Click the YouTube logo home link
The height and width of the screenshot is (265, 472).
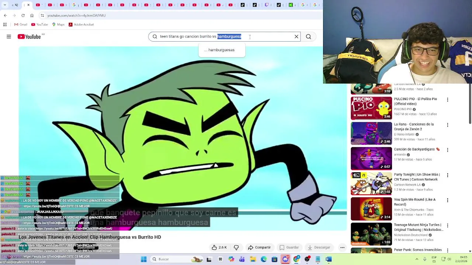click(29, 36)
